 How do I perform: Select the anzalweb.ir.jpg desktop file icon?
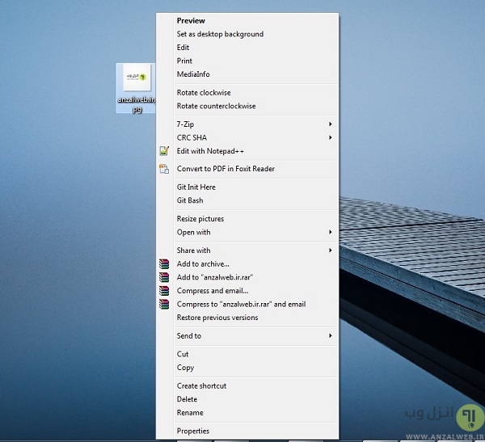pos(135,81)
